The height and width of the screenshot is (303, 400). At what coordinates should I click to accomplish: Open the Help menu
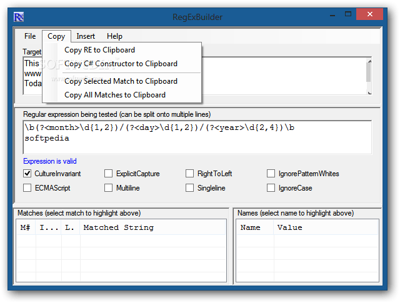pos(114,36)
